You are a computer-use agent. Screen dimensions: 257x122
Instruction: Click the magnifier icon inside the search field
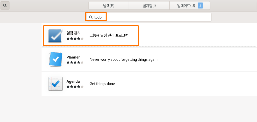tap(91, 17)
